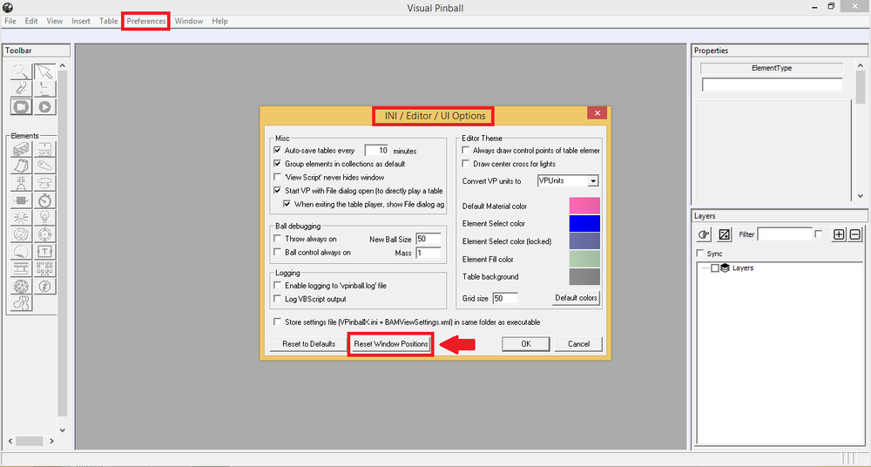This screenshot has height=467, width=871.
Task: Open the Preferences menu
Action: pos(146,21)
